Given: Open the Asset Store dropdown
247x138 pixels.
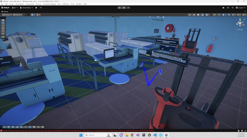Looking at the screenshot, I should [26, 8].
